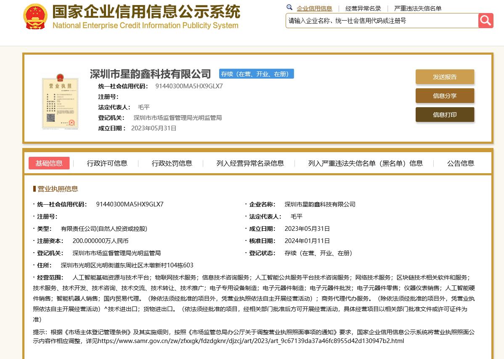The width and height of the screenshot is (504, 359).
Task: Focus the enterprise name search field
Action: (382, 21)
